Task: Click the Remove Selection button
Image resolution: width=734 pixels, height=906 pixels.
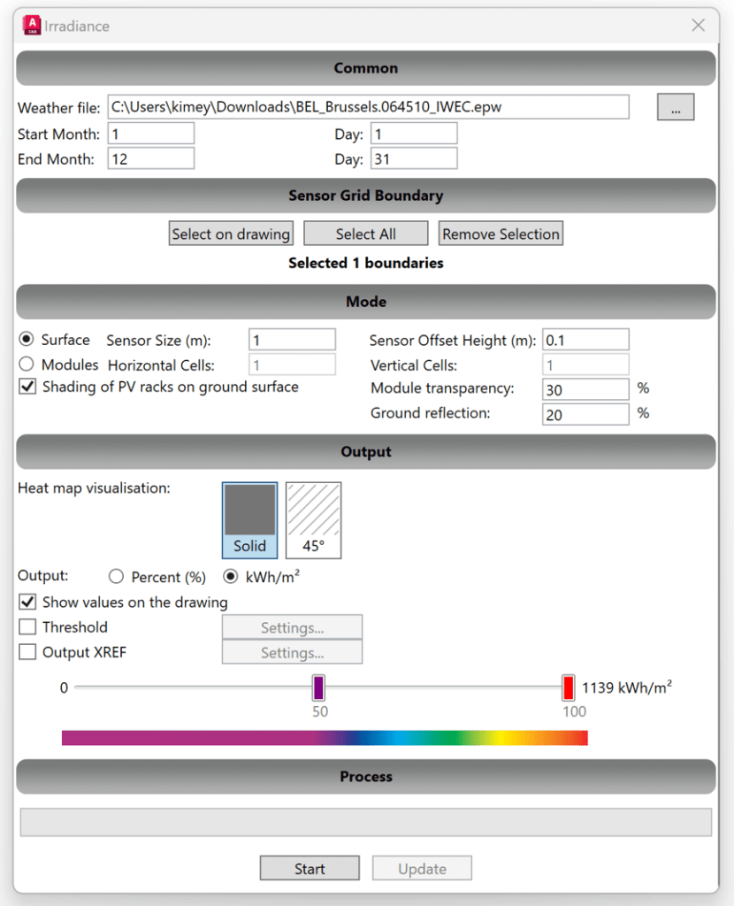Action: (501, 234)
